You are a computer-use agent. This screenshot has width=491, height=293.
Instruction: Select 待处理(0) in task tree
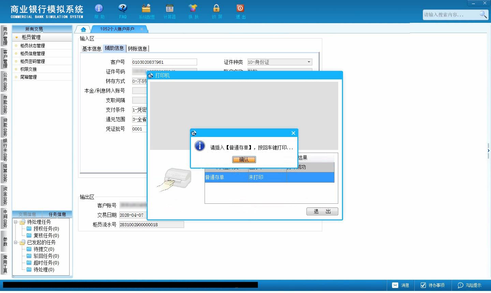coord(44,270)
